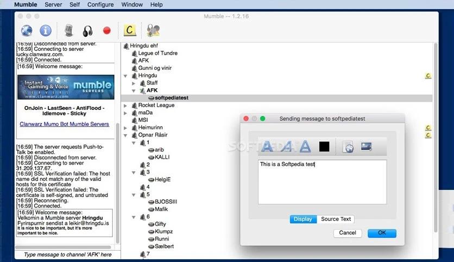Mute yourself with the microphone icon
This screenshot has height=262, width=454.
68,30
